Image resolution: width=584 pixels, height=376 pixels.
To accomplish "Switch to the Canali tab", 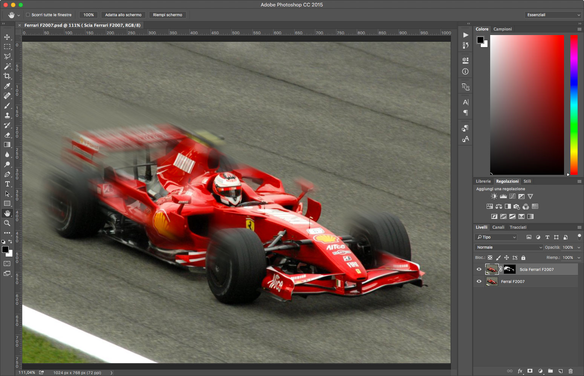I will pyautogui.click(x=498, y=227).
